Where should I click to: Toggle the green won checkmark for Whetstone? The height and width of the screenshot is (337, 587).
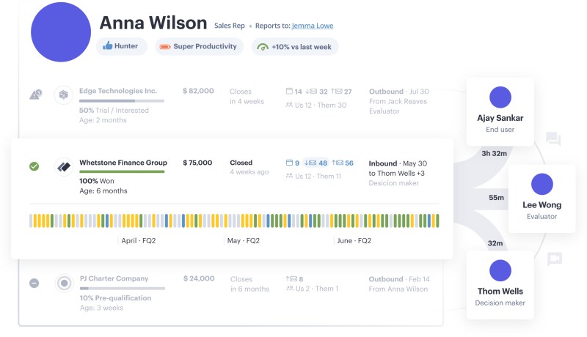coord(34,166)
